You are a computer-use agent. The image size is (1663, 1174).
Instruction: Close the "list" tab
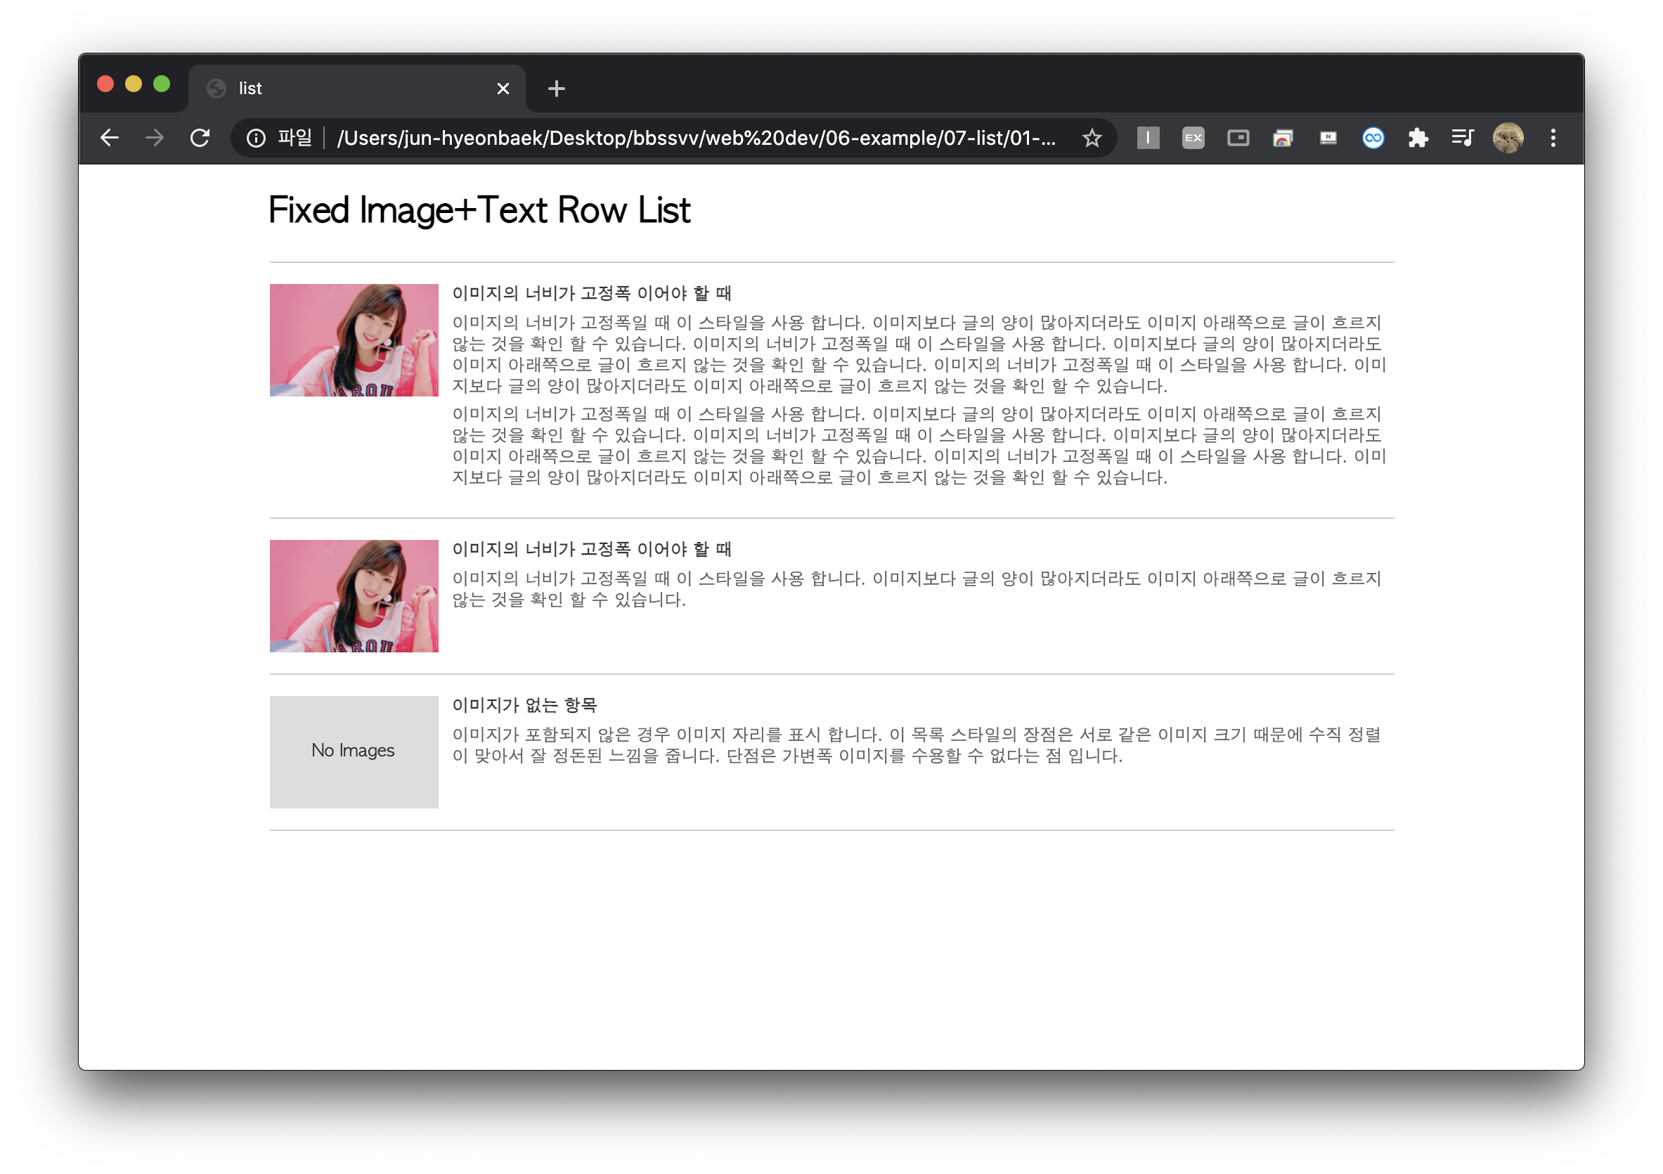503,89
